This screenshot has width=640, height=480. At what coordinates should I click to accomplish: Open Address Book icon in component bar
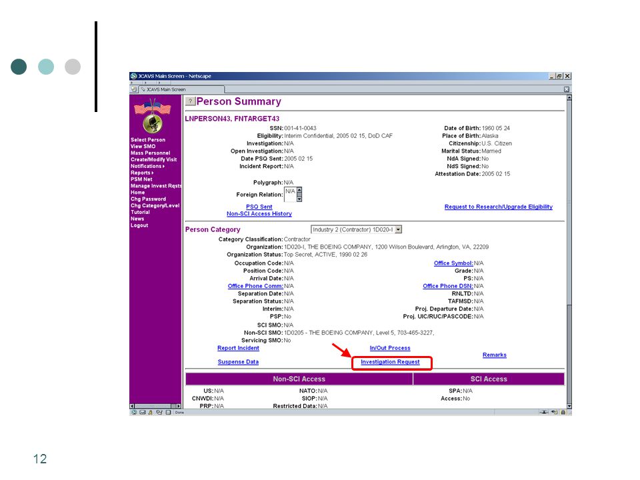(168, 412)
